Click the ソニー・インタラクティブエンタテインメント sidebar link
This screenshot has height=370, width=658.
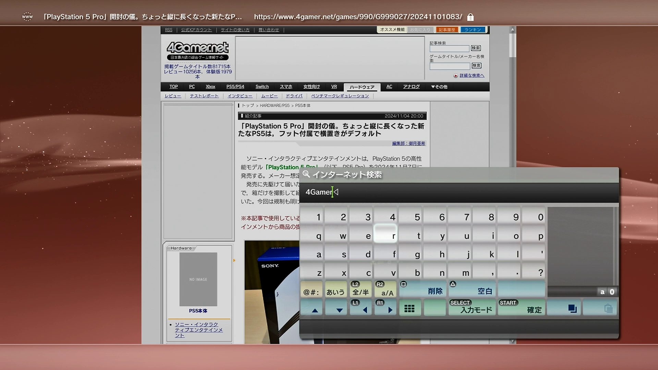tap(199, 330)
